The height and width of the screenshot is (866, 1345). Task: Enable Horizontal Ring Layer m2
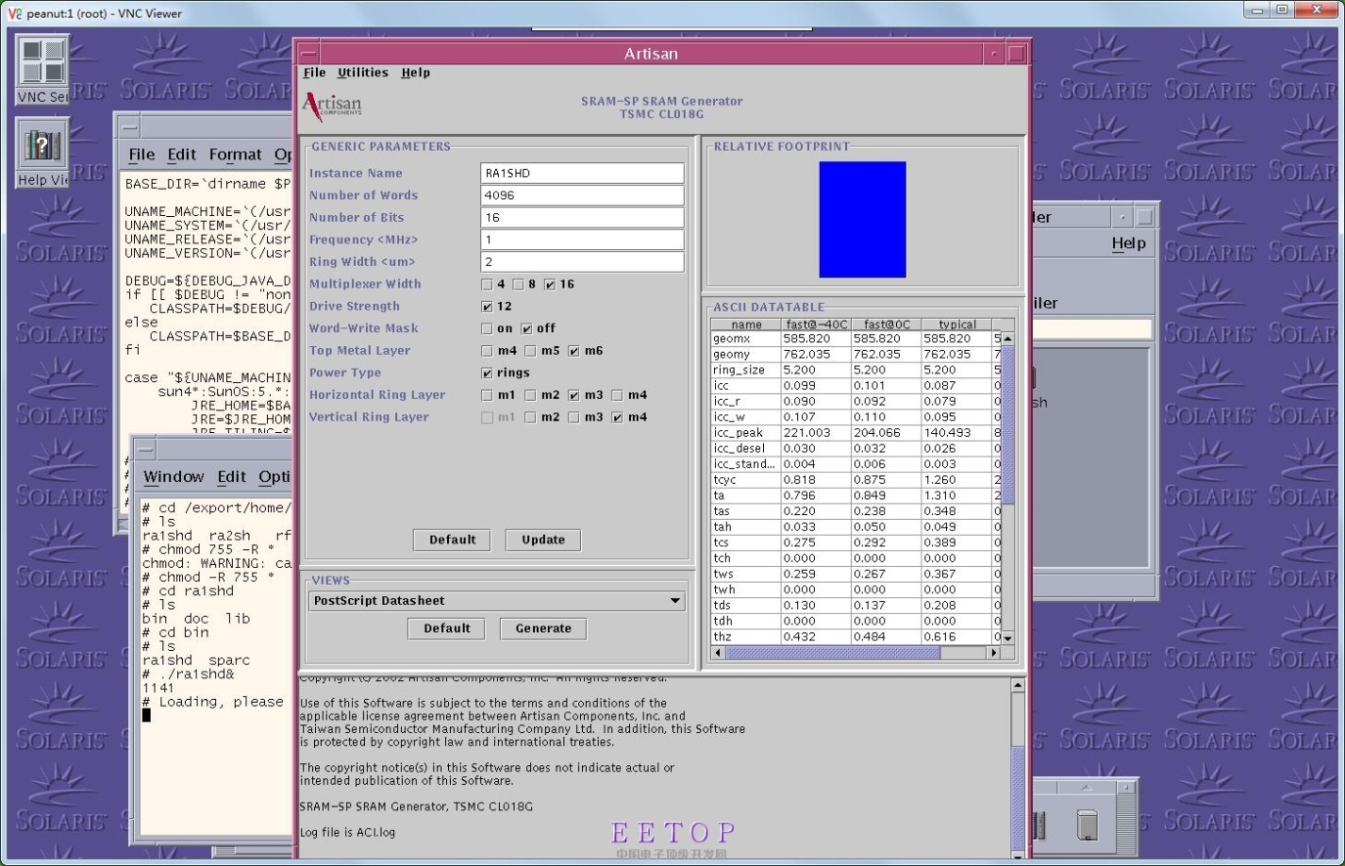pyautogui.click(x=530, y=395)
